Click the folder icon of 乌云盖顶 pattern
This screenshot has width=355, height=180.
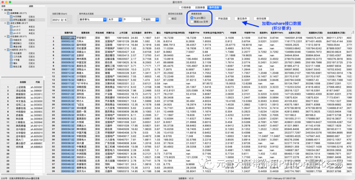[x=11, y=53]
